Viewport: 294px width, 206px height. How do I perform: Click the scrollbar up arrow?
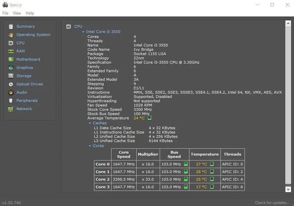pos(288,23)
